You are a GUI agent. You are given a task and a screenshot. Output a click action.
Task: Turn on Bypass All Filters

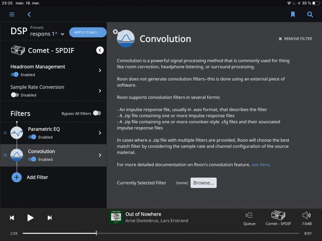tap(97, 113)
